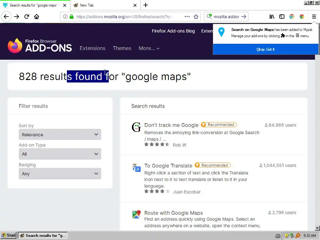Switch to the New Tab tab
Image resolution: width=320 pixels, height=240 pixels.
click(x=105, y=5)
